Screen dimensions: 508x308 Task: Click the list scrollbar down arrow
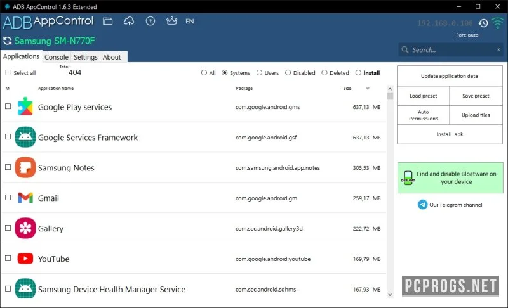click(x=390, y=295)
